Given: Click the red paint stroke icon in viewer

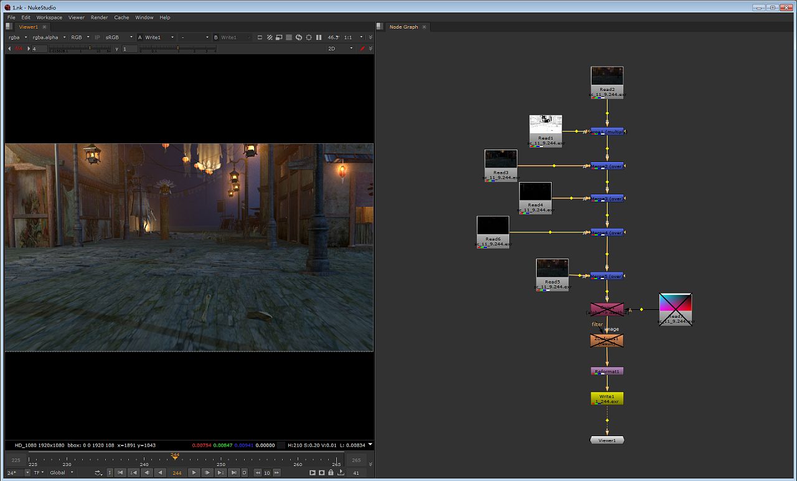Looking at the screenshot, I should [362, 49].
